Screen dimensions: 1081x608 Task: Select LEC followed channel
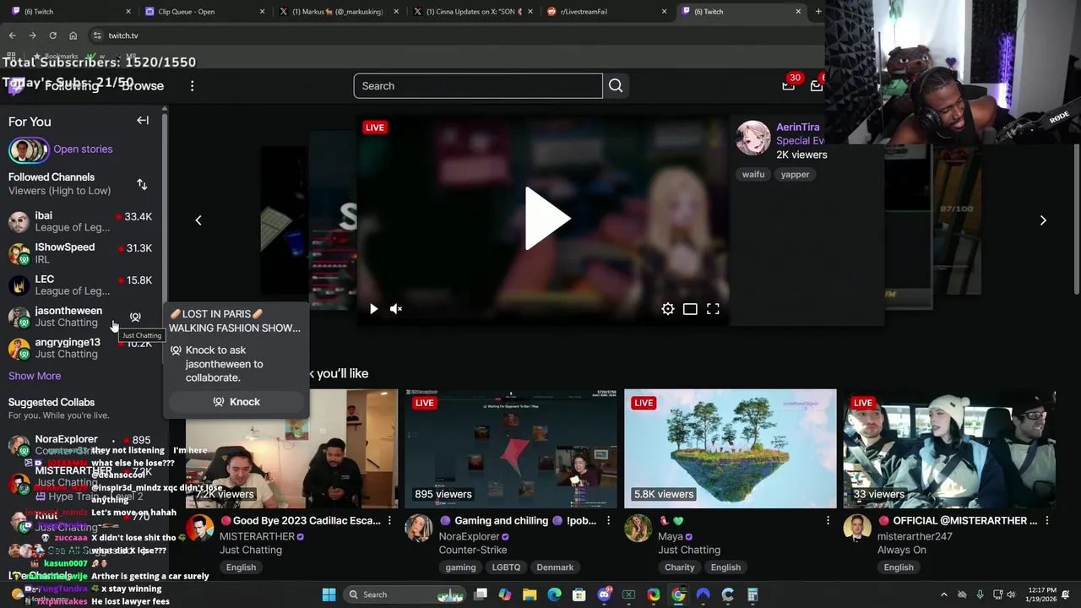coord(80,285)
